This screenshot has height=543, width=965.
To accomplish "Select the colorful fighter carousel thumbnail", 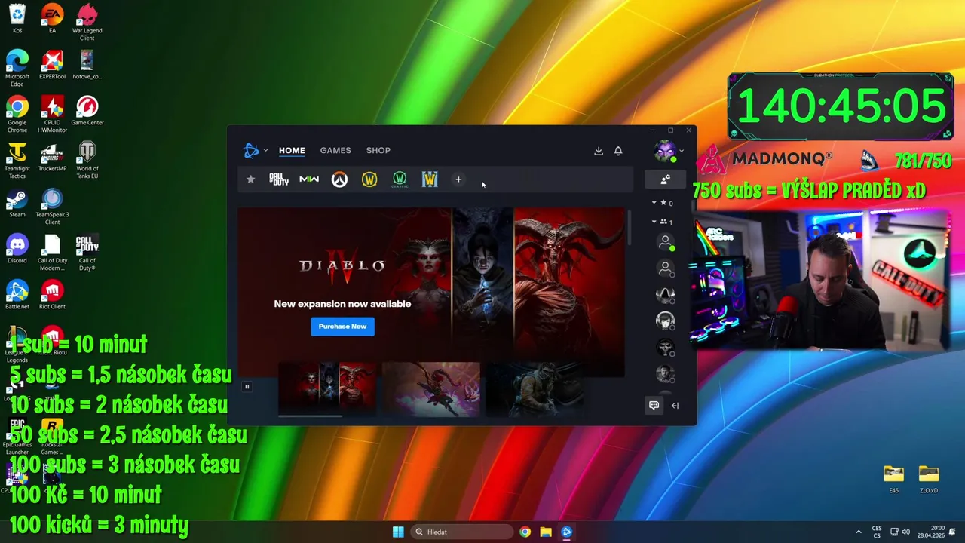I will 430,389.
